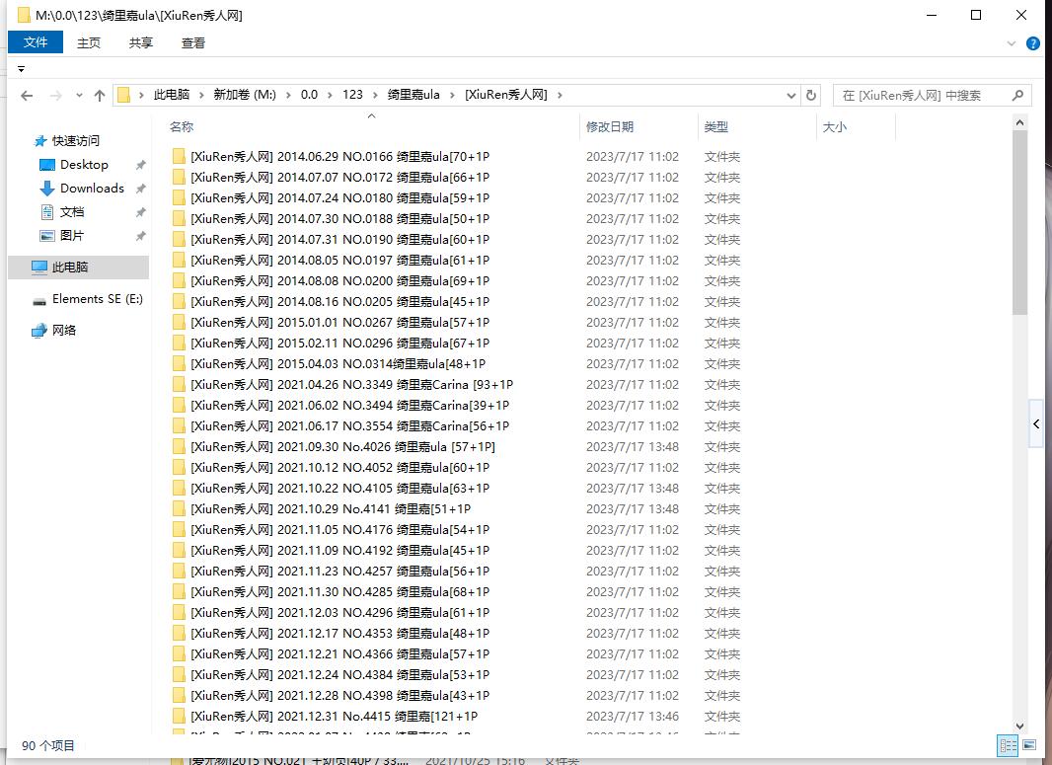Screen dimensions: 1052x765
Task: Open the Help question mark icon
Action: point(1033,43)
